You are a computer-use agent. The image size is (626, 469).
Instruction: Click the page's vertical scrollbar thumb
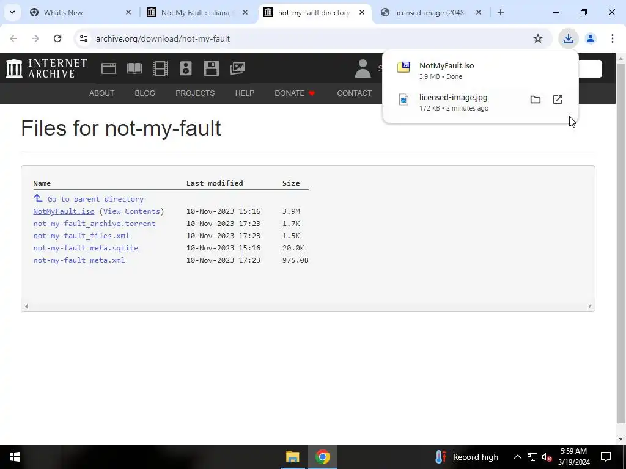(620, 243)
